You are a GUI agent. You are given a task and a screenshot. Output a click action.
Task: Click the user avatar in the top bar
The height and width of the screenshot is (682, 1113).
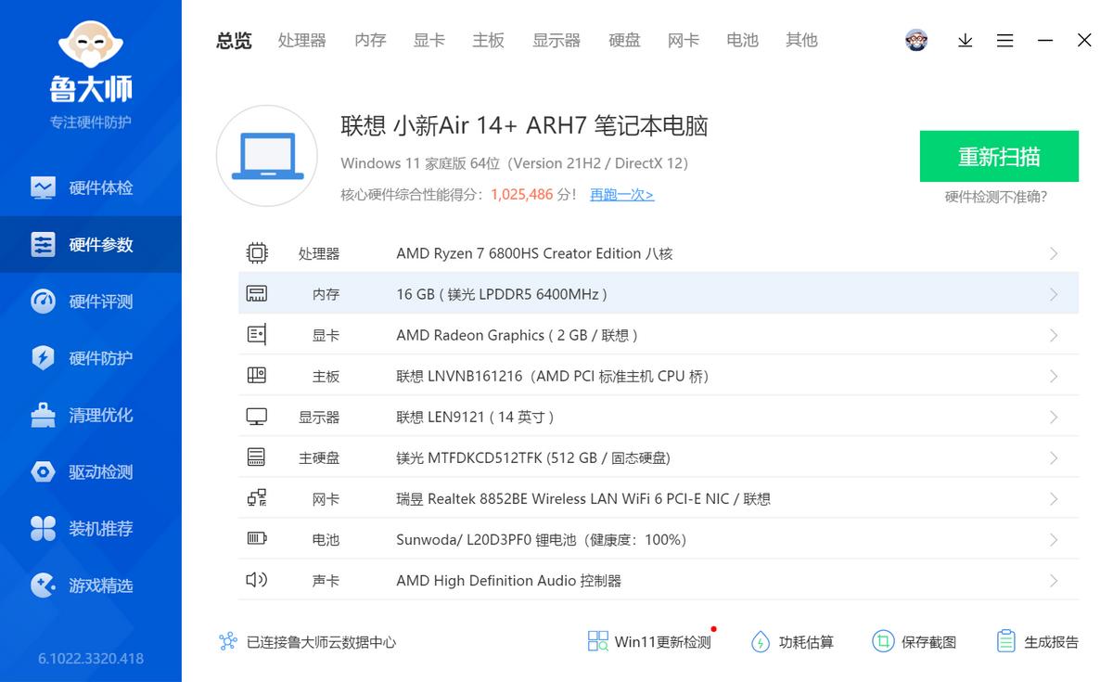(916, 40)
